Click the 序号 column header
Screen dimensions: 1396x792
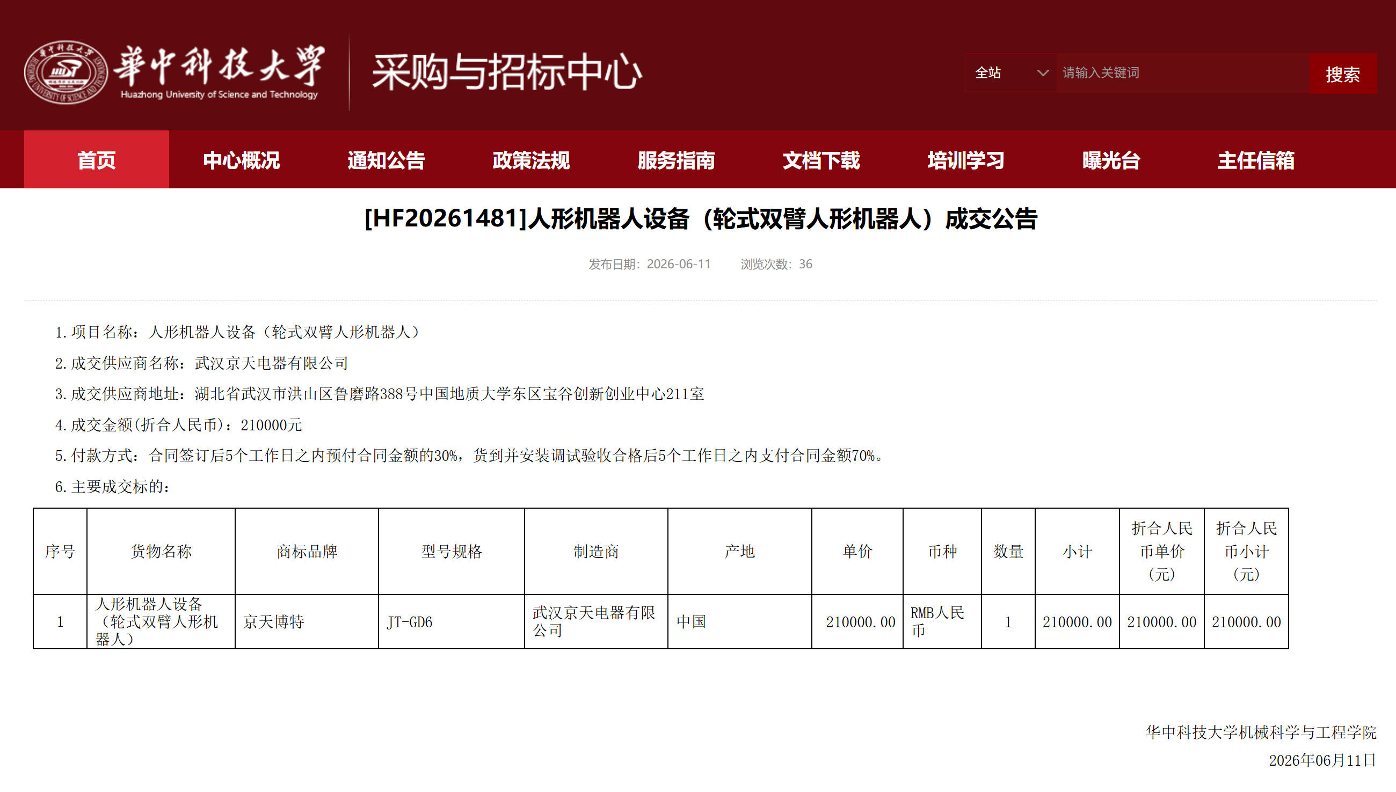[60, 552]
